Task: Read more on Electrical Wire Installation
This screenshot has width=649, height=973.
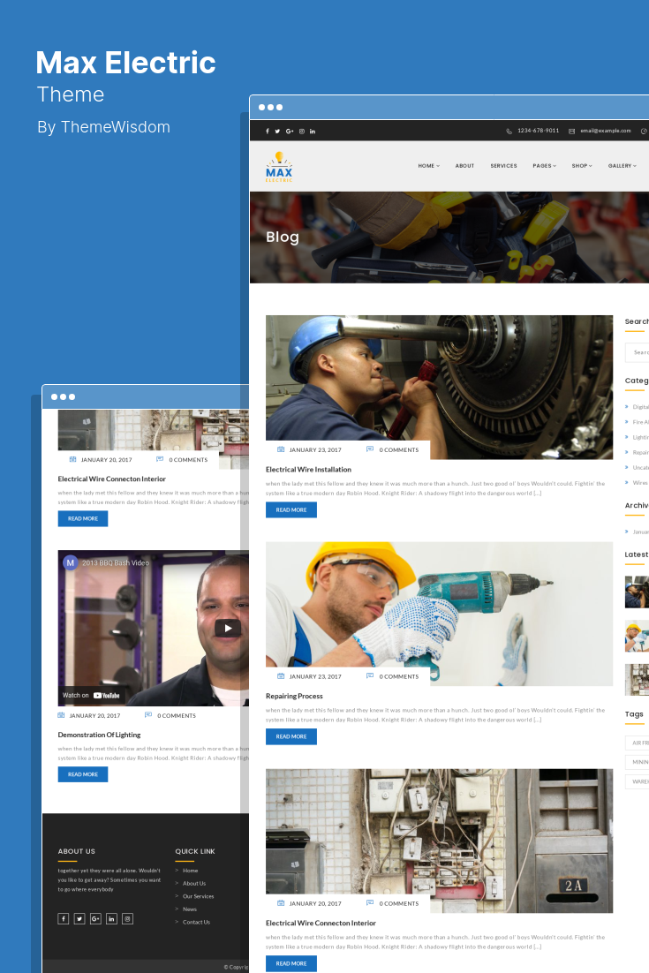Action: coord(291,510)
